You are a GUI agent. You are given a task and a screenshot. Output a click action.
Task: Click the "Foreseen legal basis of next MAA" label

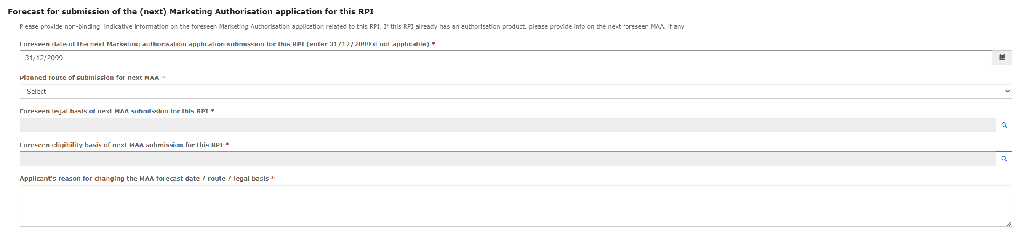click(x=114, y=111)
